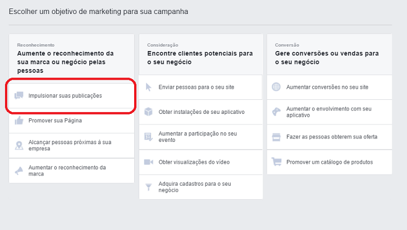The width and height of the screenshot is (407, 230).
Task: Click the map pin icon for nearby people
Action: 19,145
